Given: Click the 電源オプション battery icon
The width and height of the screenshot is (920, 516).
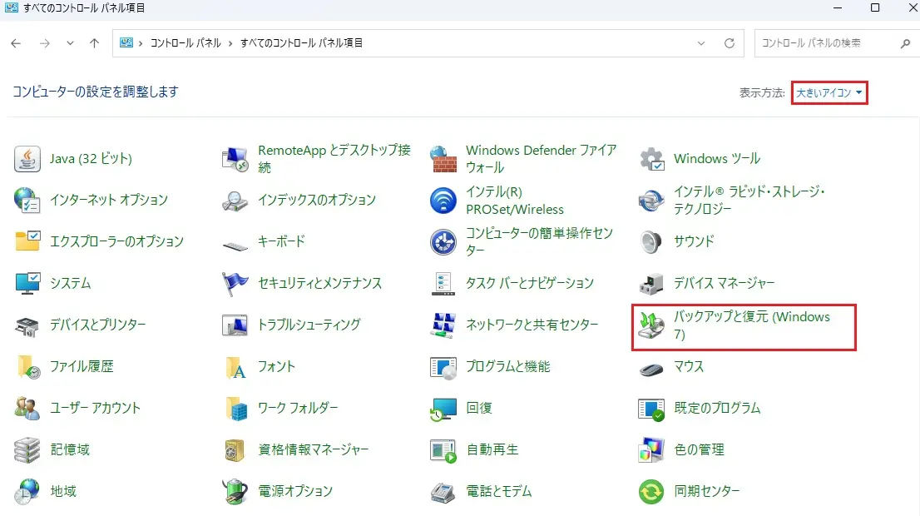Looking at the screenshot, I should coord(235,492).
